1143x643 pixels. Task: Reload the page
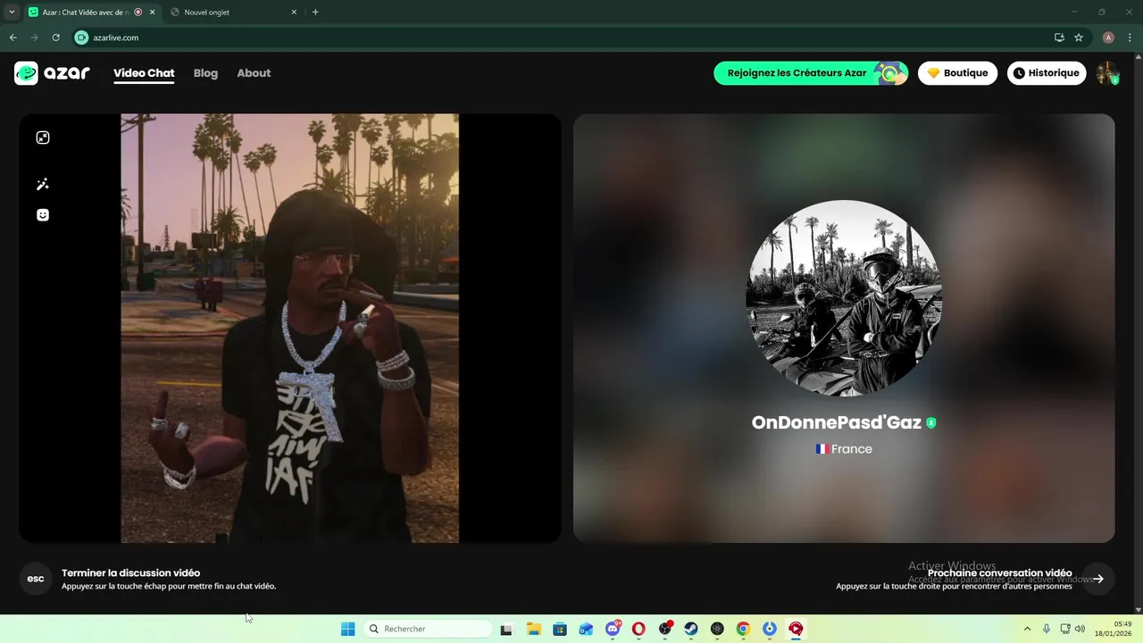coord(55,38)
